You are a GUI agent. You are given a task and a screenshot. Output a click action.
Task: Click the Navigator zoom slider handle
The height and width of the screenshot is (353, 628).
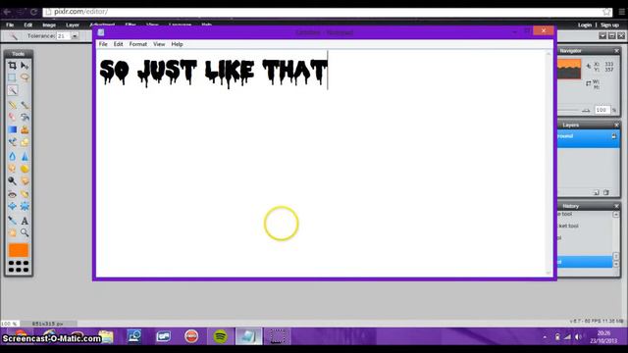point(586,110)
